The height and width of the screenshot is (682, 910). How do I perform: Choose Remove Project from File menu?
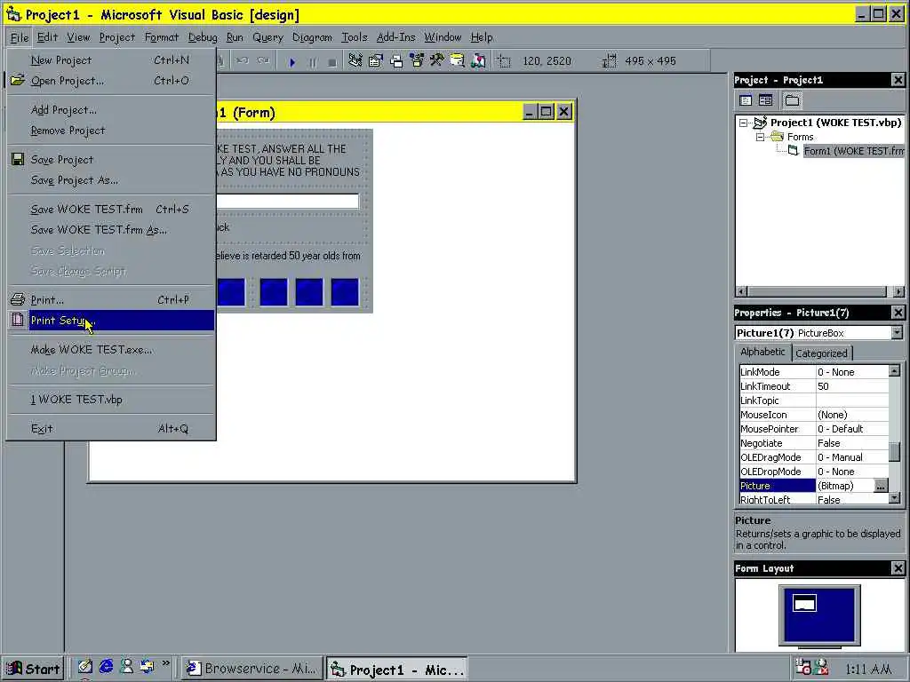(x=110, y=131)
